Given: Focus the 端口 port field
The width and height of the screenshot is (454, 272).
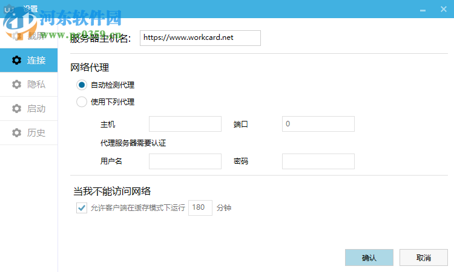Looking at the screenshot, I should (x=318, y=124).
